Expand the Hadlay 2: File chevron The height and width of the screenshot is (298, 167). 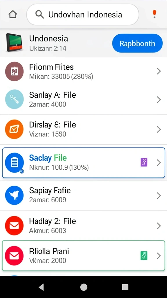click(x=159, y=226)
